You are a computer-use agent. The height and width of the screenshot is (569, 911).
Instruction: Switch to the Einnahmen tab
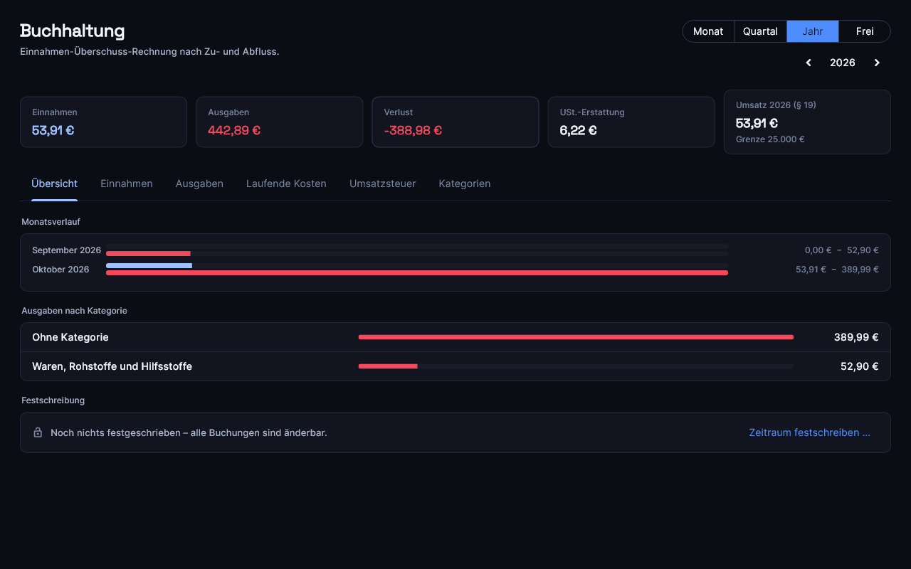[127, 184]
